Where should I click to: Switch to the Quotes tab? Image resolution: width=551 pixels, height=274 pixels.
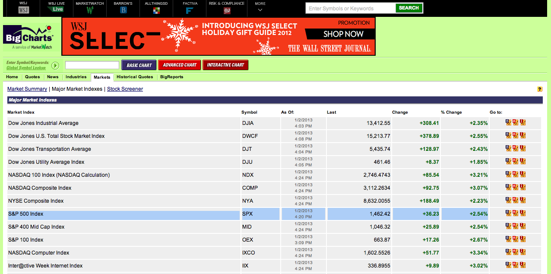pos(32,77)
